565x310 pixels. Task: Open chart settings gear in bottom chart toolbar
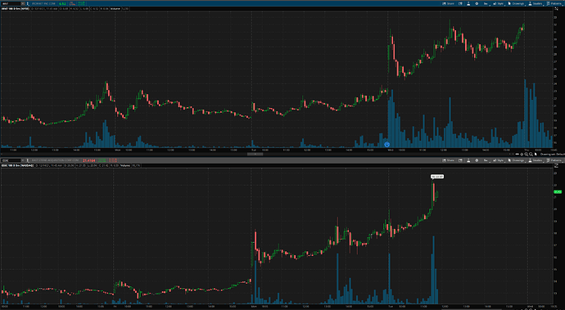click(477, 160)
